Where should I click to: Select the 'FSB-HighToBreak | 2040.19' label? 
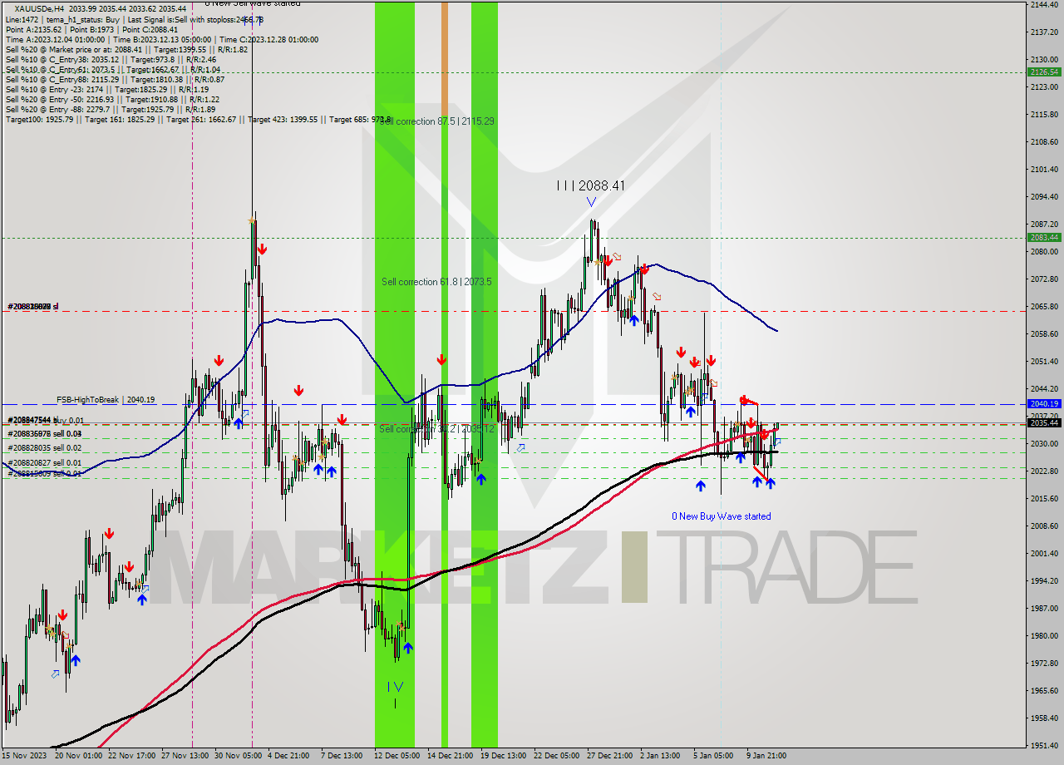click(x=106, y=400)
